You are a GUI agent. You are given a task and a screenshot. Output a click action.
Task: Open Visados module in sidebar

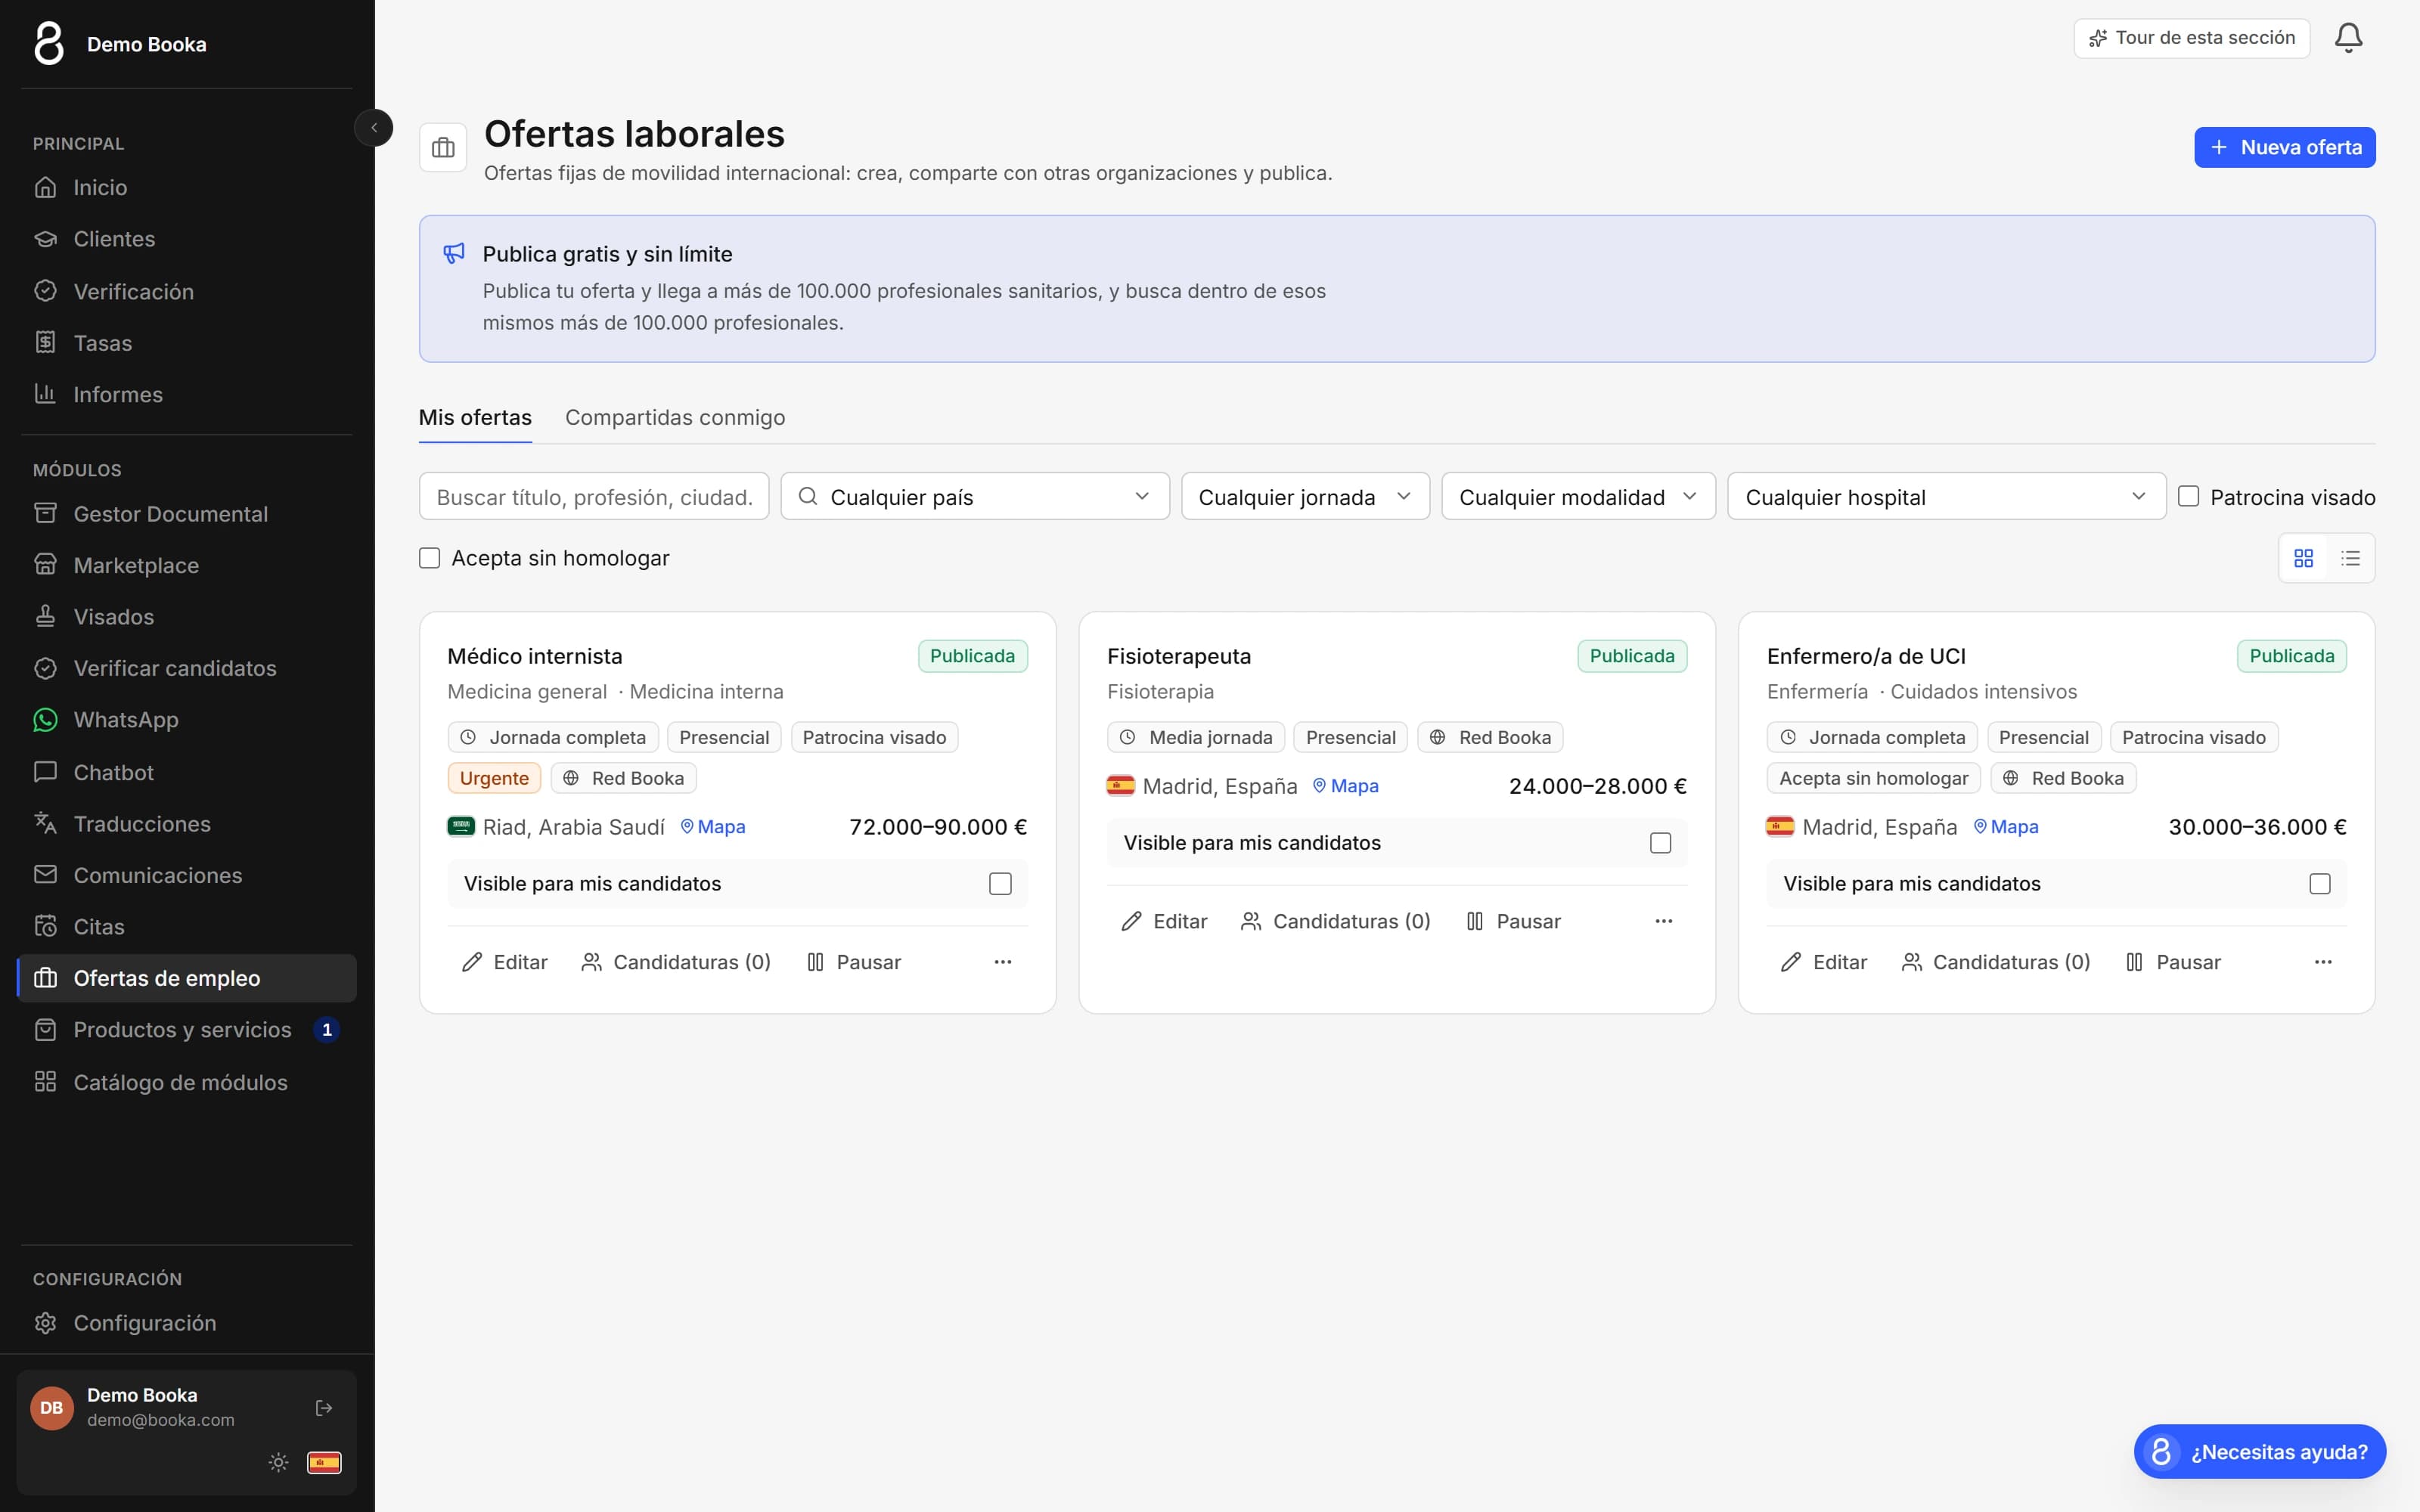(187, 617)
